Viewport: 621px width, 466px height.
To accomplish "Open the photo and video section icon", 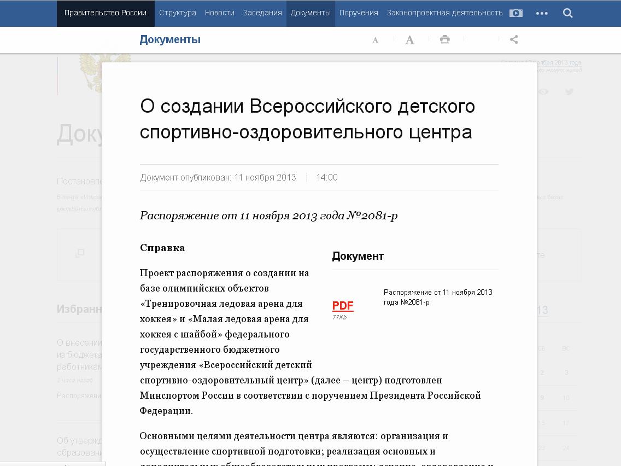I will click(x=515, y=13).
